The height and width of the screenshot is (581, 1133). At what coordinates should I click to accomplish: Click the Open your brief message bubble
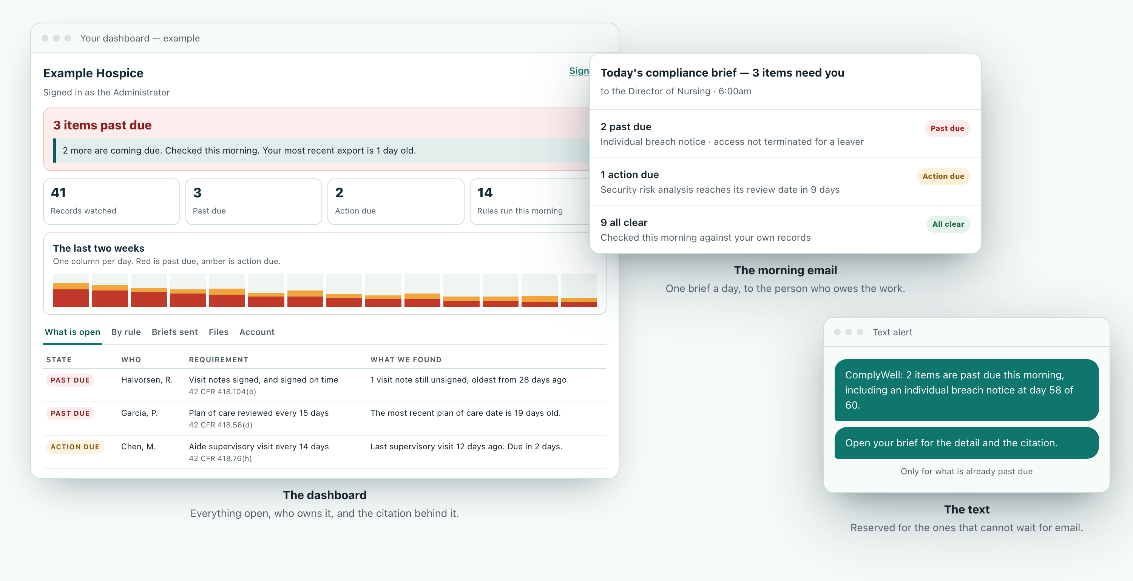pos(967,443)
